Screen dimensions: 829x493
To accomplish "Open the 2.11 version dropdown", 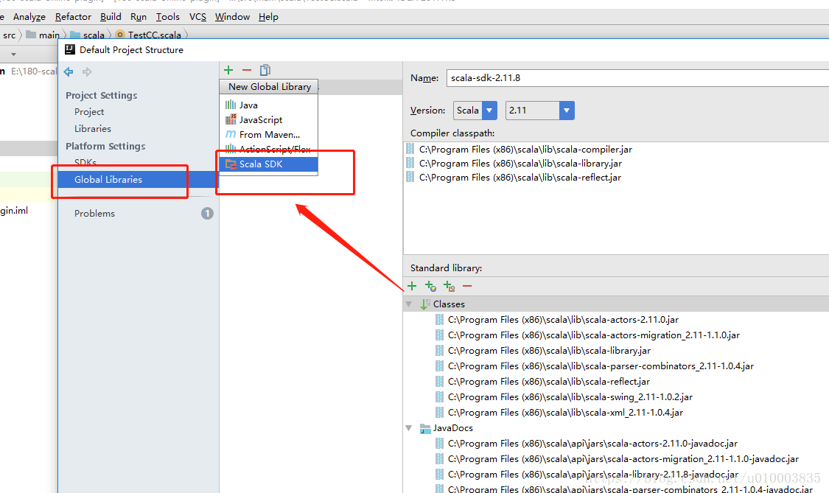I will pos(566,111).
